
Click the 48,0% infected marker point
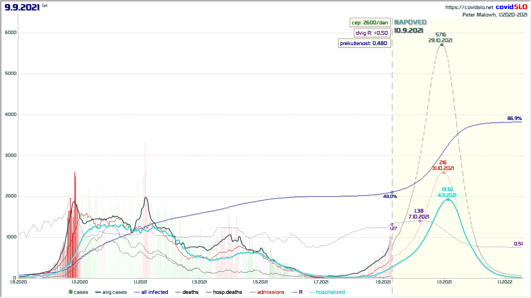coord(392,192)
